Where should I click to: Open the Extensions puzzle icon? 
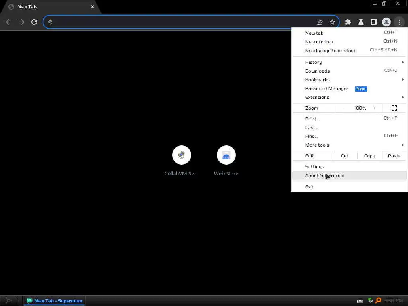pyautogui.click(x=348, y=22)
